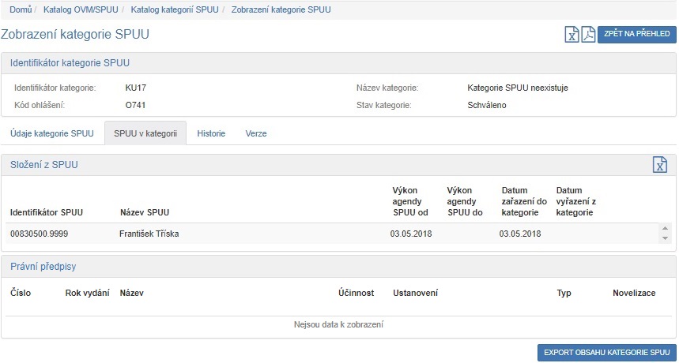The height and width of the screenshot is (363, 679).
Task: Export the page as PDF
Action: pyautogui.click(x=588, y=34)
